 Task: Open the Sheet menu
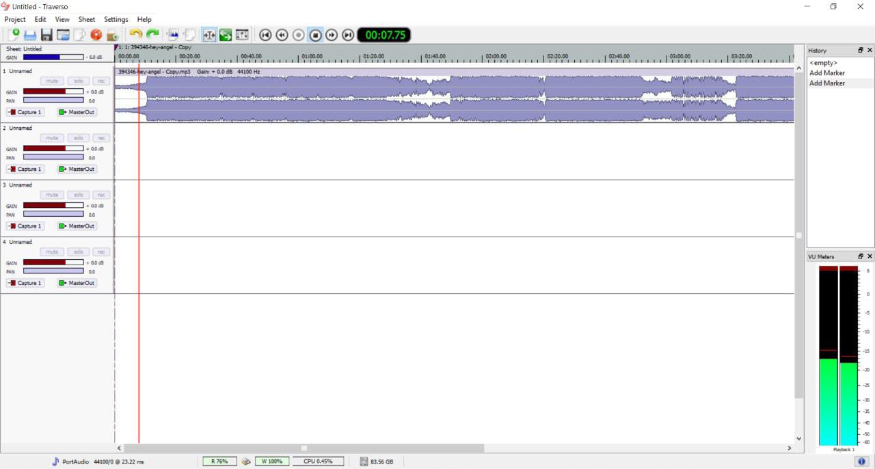[87, 19]
